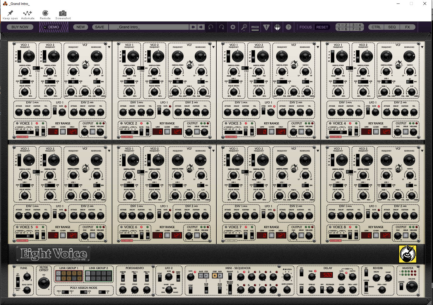The height and width of the screenshot is (305, 433).
Task: Click the sequencer Run play button
Action: (220, 275)
